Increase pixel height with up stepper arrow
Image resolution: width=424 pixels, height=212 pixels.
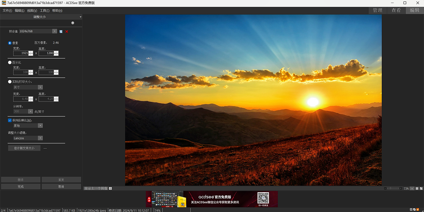(56, 52)
